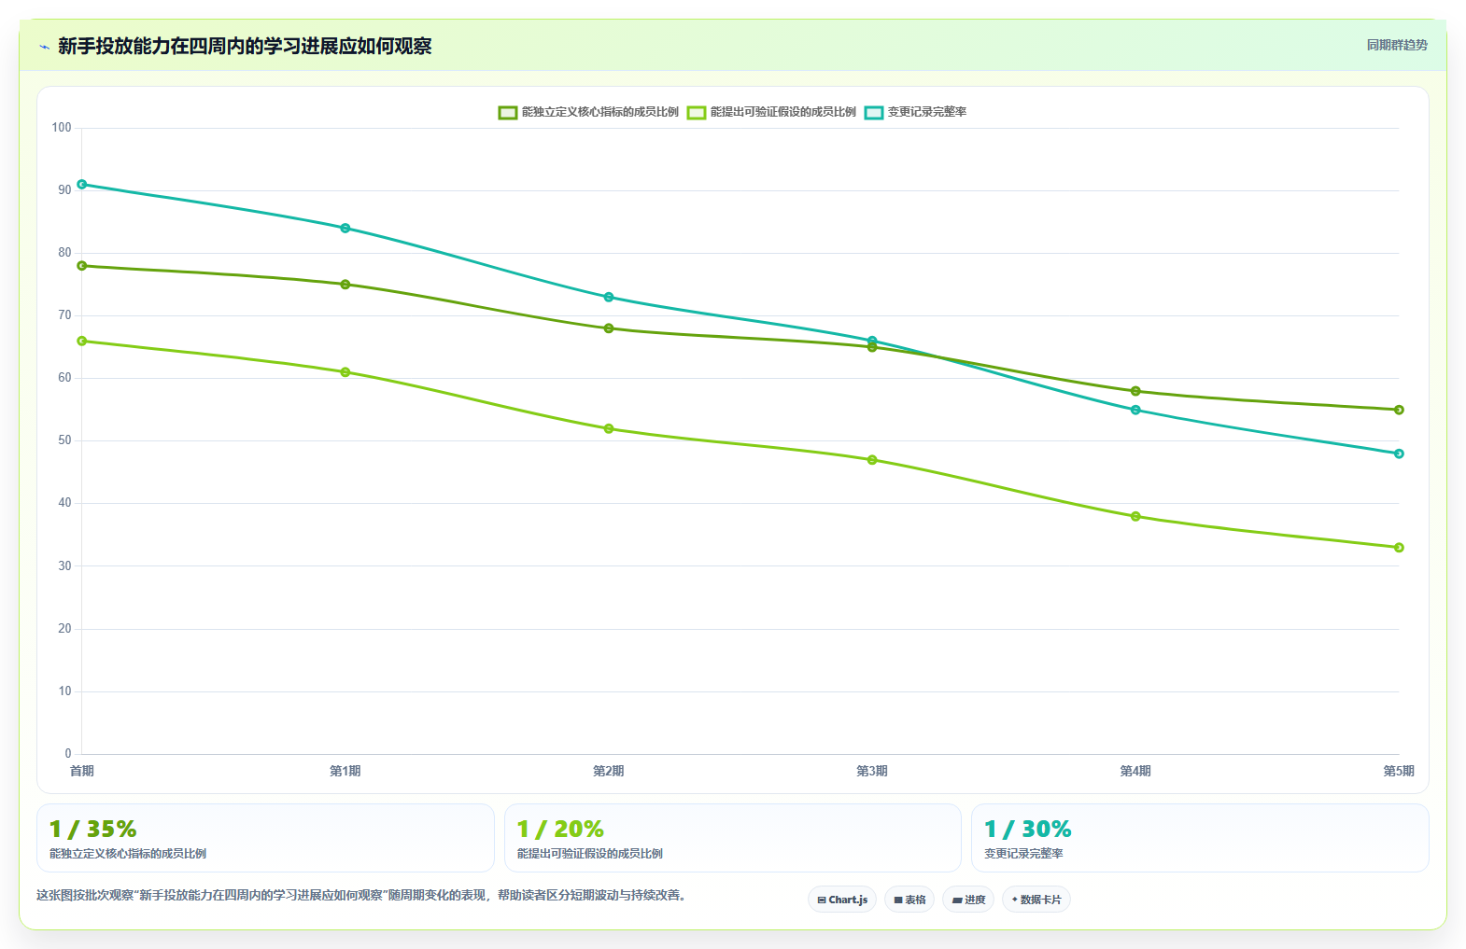Click the 变更记录完整率 data point at 第4期
Image resolution: width=1466 pixels, height=949 pixels.
click(x=1135, y=410)
